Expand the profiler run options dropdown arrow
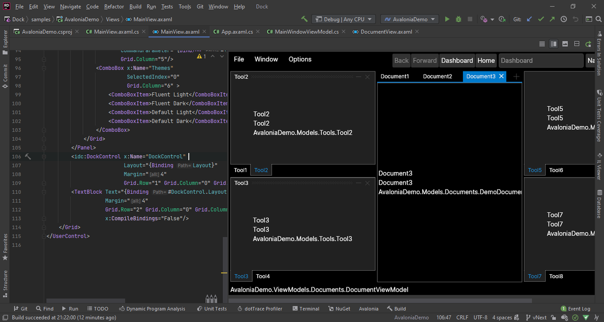 click(x=491, y=19)
